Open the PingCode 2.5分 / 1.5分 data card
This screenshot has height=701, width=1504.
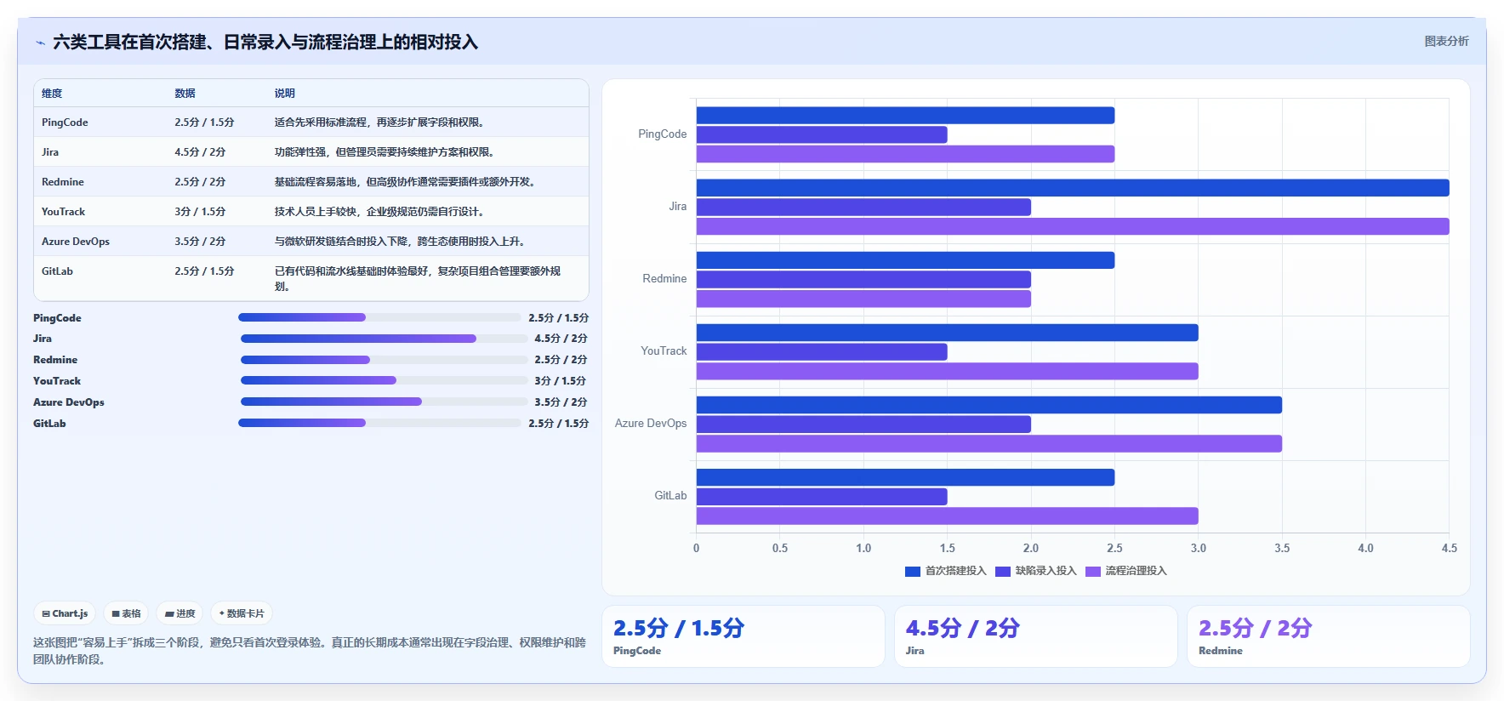(x=743, y=636)
